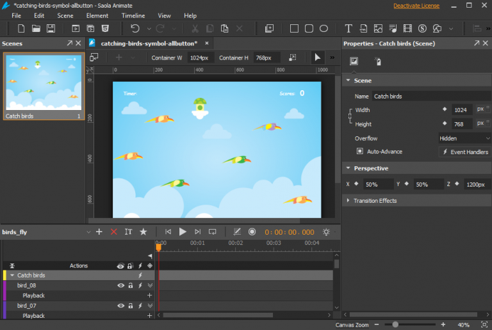The width and height of the screenshot is (492, 330).
Task: Collapse the Perspective section
Action: click(x=348, y=168)
